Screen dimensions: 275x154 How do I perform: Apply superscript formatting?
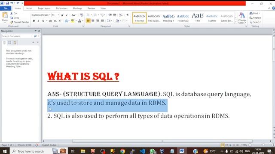coord(60,21)
